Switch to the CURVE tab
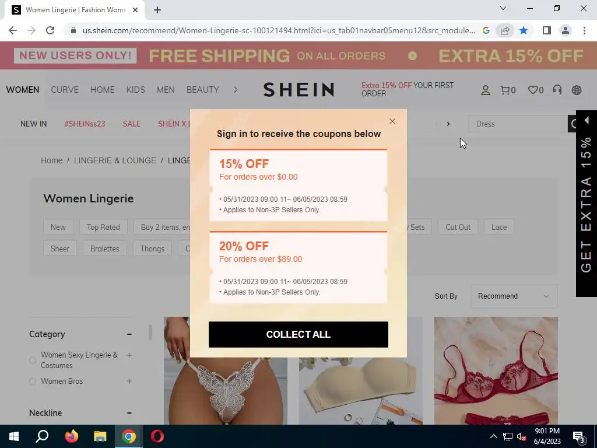 65,90
